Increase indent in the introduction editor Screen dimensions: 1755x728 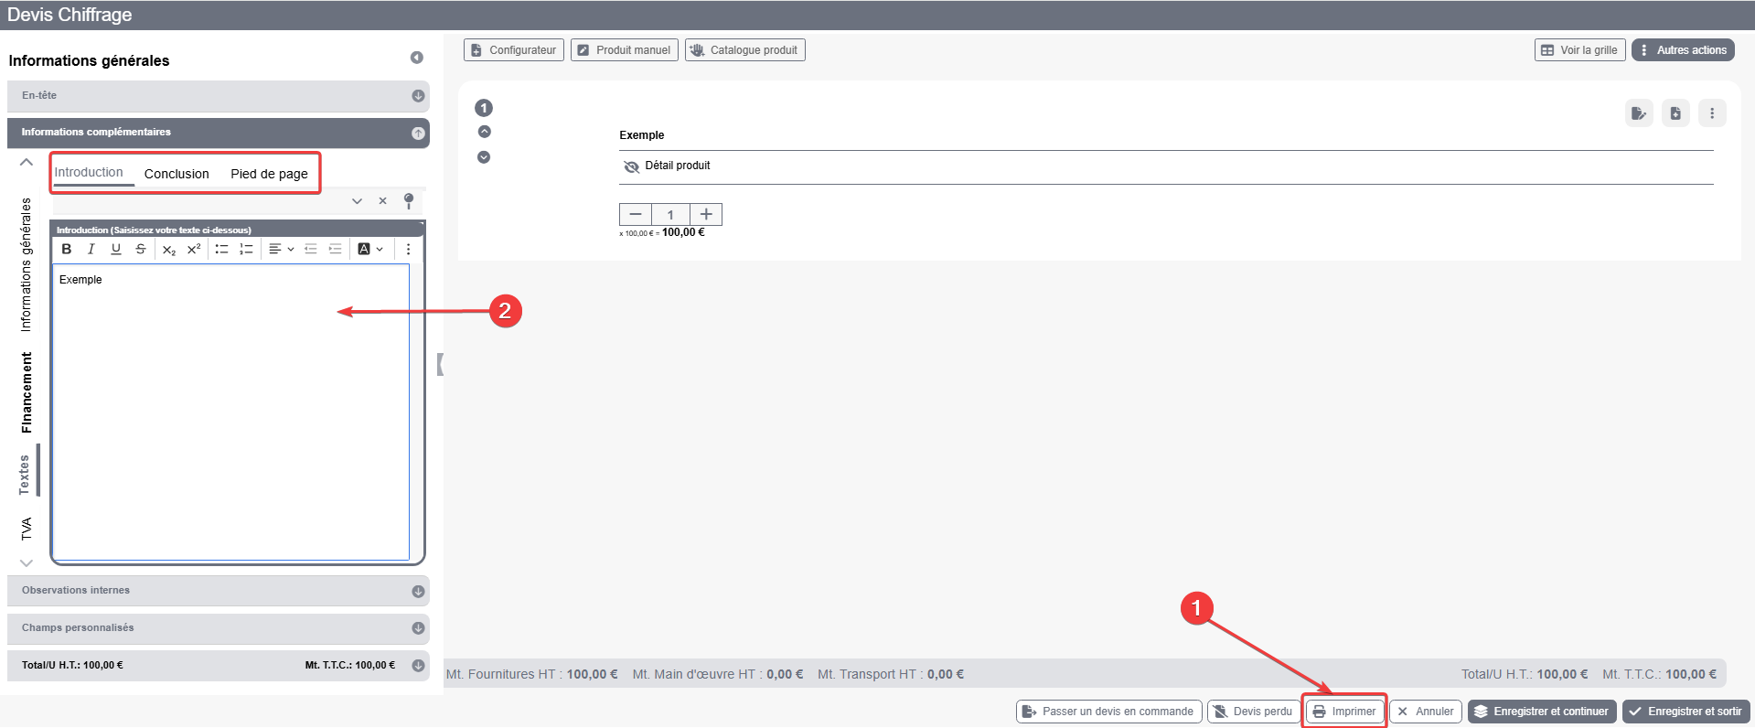coord(336,249)
